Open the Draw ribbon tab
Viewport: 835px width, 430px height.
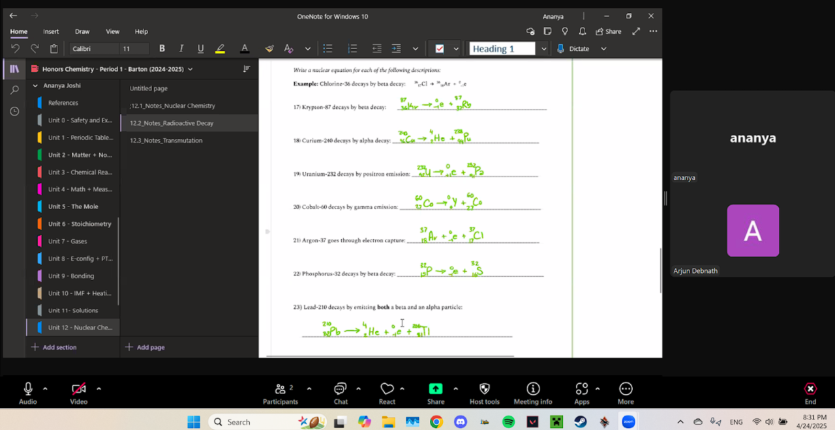point(82,31)
